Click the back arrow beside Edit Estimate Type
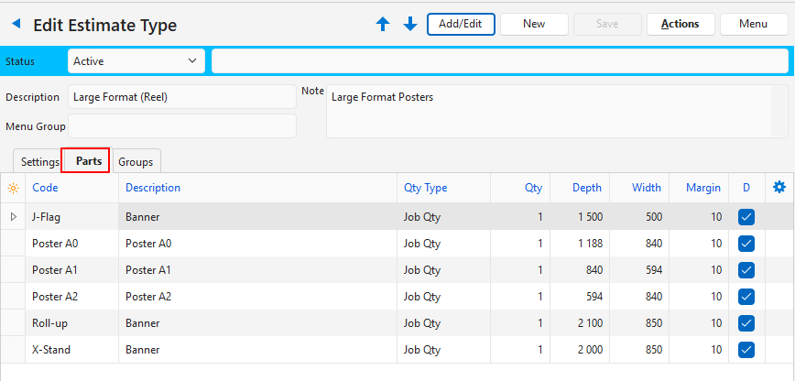 (16, 24)
